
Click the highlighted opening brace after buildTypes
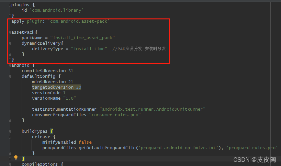pos(52,131)
